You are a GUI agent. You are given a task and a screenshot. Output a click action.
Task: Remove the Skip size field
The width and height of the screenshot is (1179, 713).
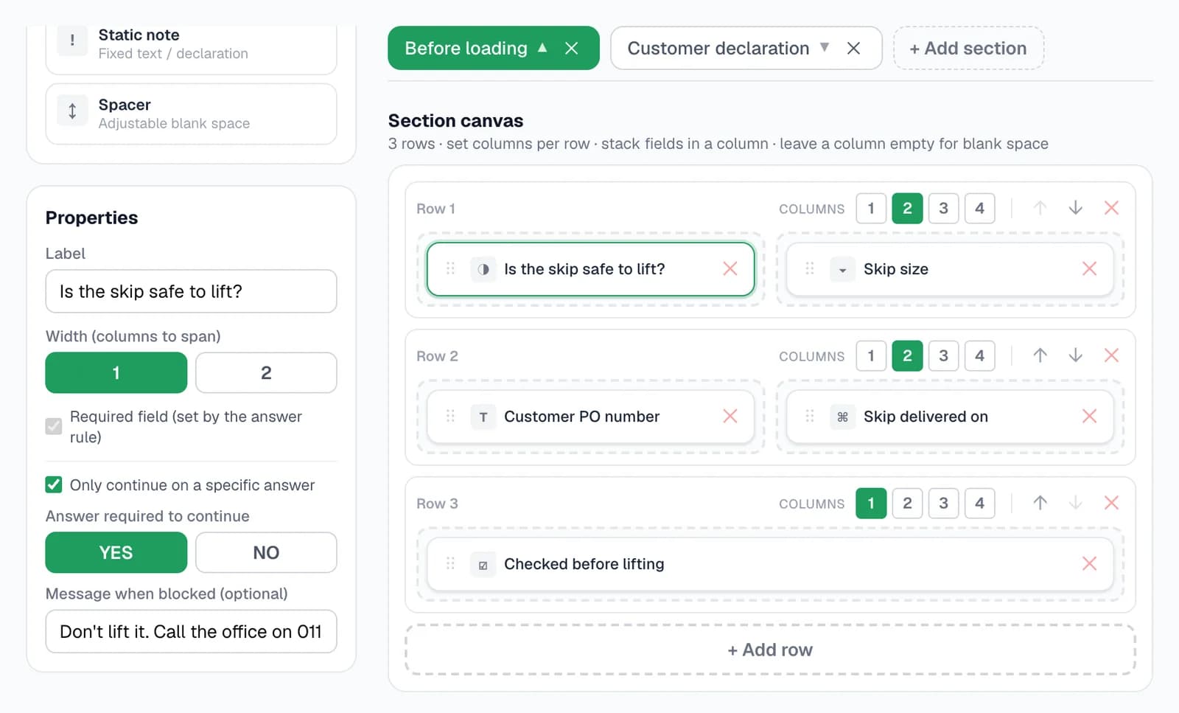click(1089, 269)
